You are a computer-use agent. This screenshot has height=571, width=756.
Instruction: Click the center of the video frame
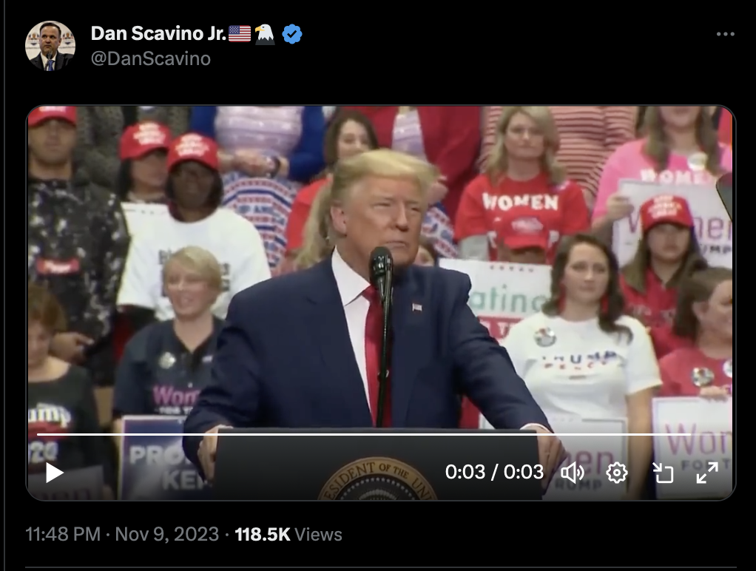[x=381, y=303]
